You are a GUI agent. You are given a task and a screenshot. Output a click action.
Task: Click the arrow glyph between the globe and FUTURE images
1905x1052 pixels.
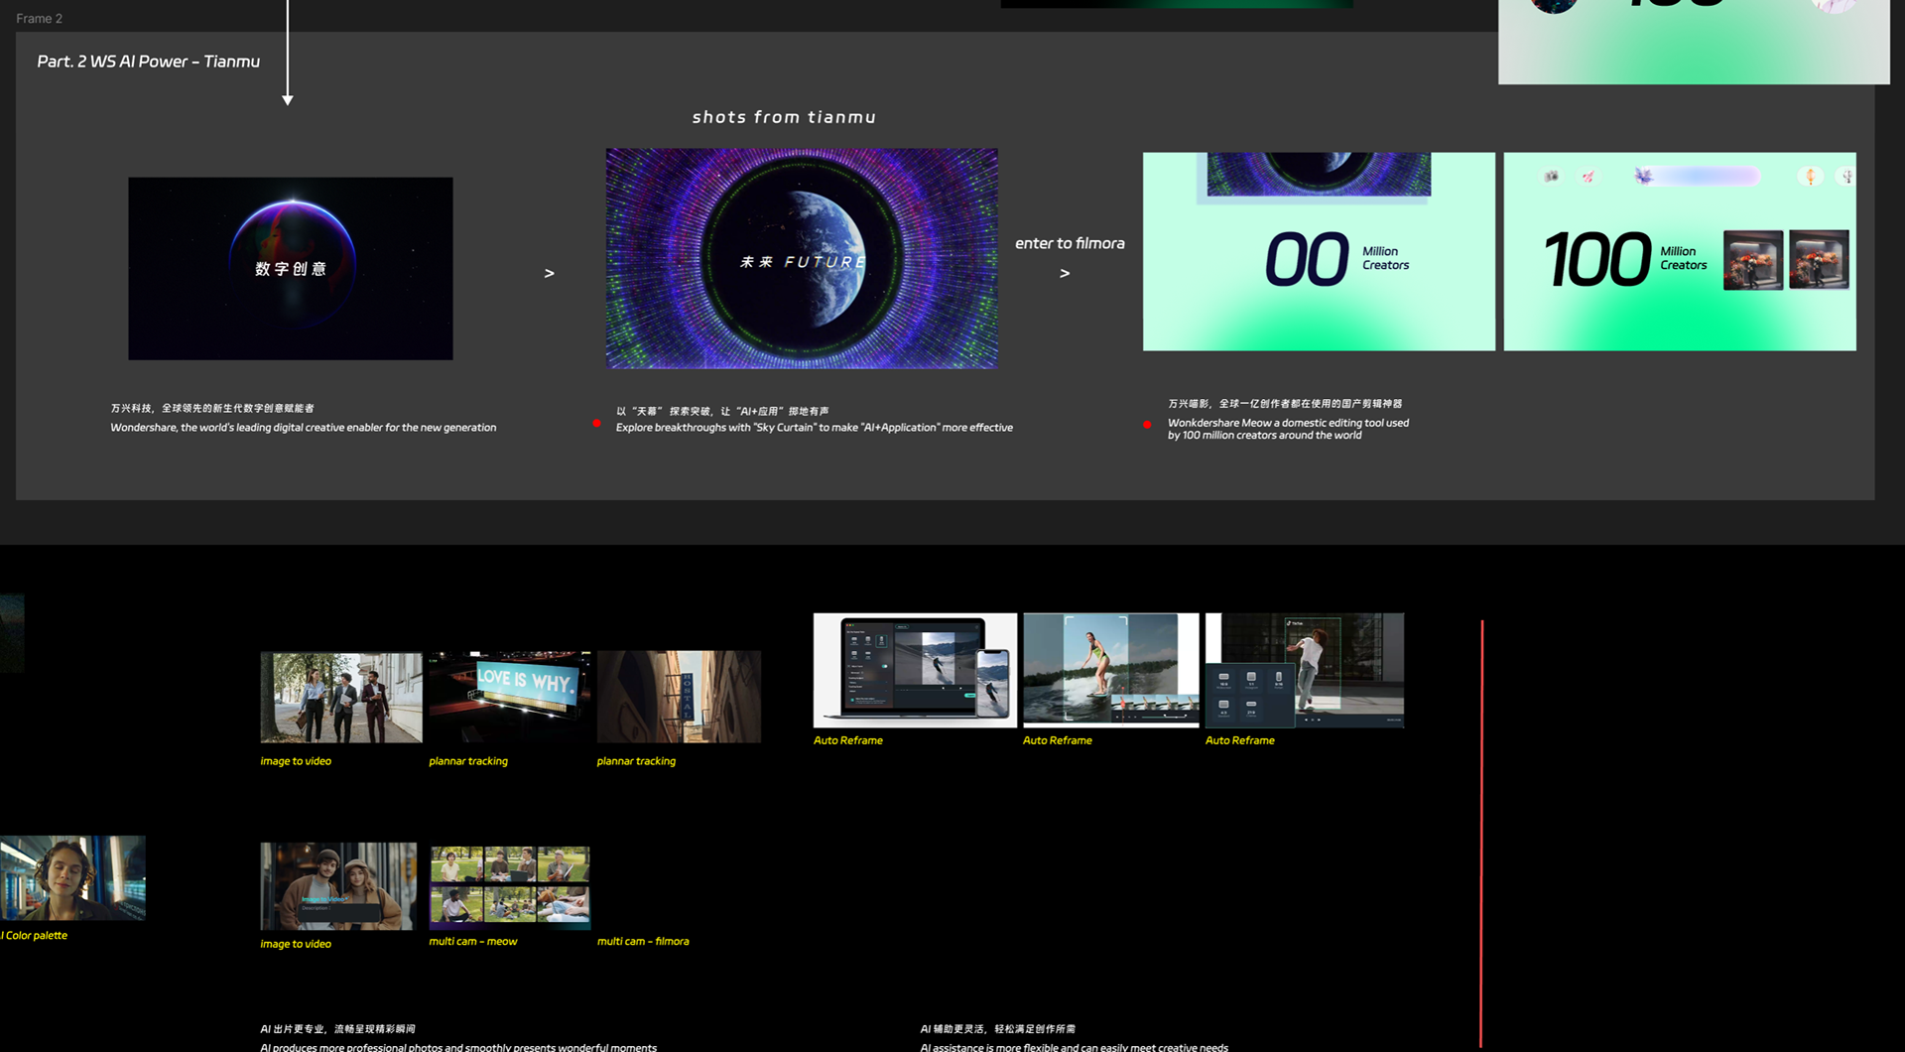[x=550, y=273]
